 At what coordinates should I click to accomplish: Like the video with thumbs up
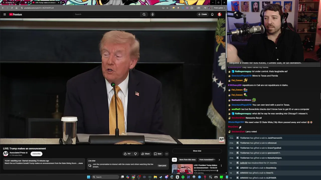tap(127, 154)
